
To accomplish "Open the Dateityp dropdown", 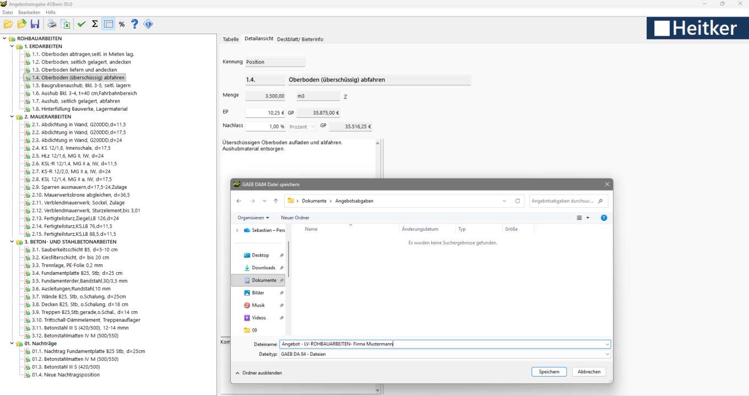I will tap(607, 354).
